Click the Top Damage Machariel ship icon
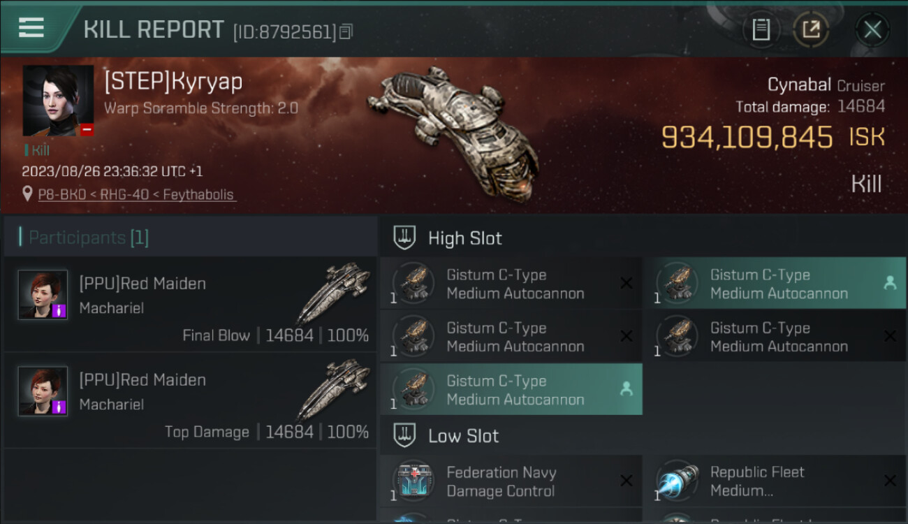The height and width of the screenshot is (524, 908). point(333,388)
